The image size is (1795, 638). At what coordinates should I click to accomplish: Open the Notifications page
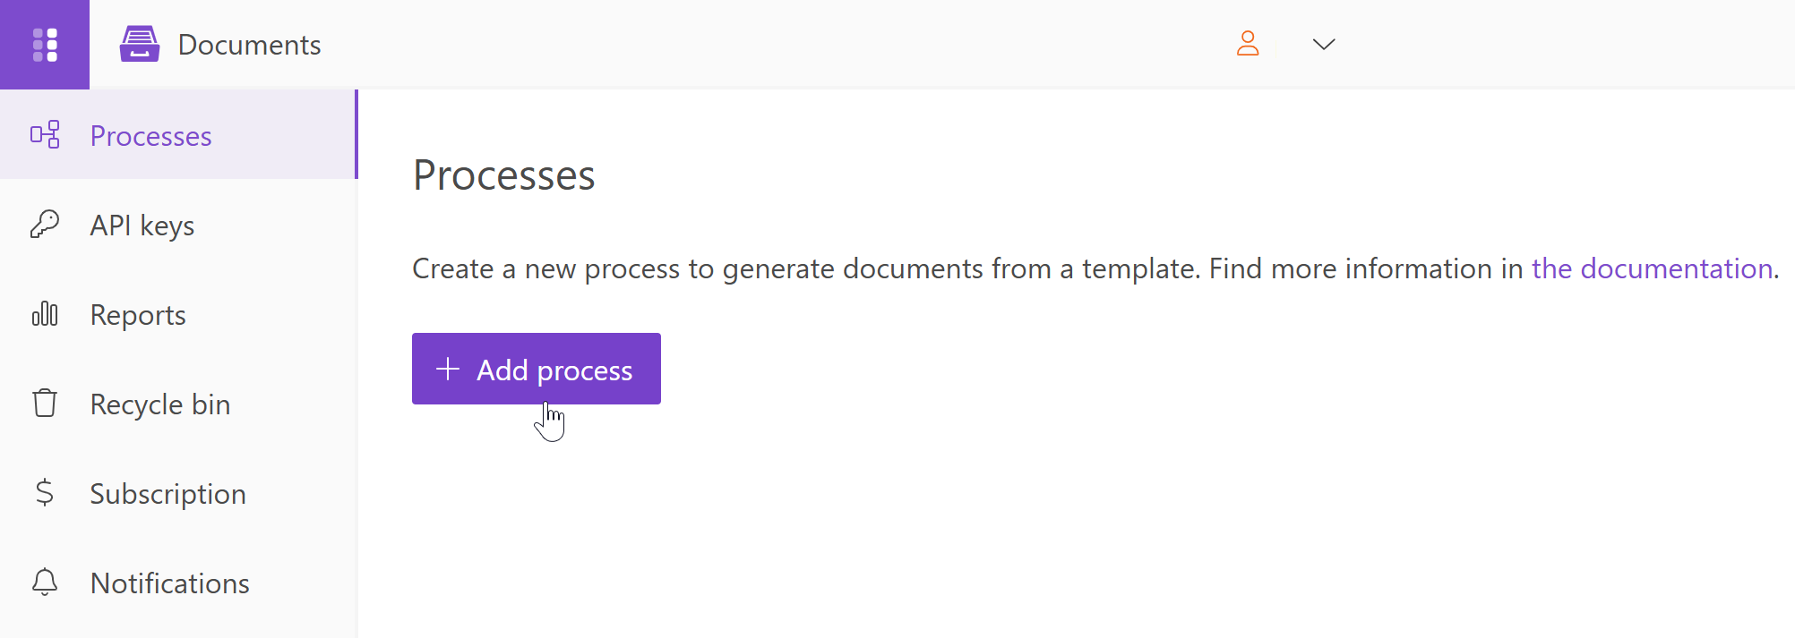coord(169,583)
